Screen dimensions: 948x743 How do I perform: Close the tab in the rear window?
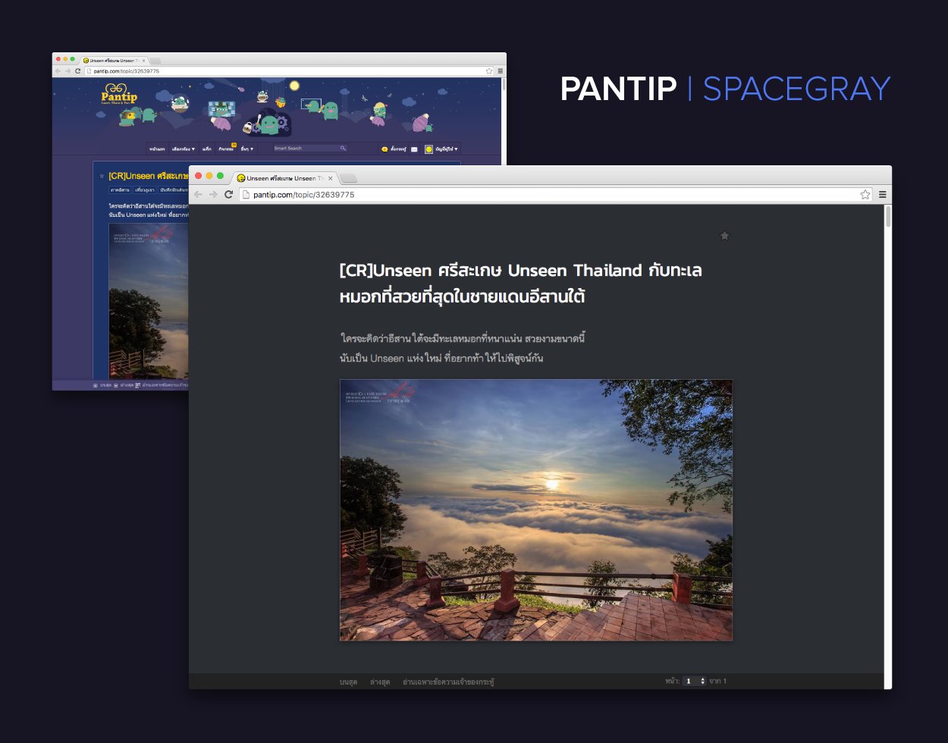tap(145, 60)
